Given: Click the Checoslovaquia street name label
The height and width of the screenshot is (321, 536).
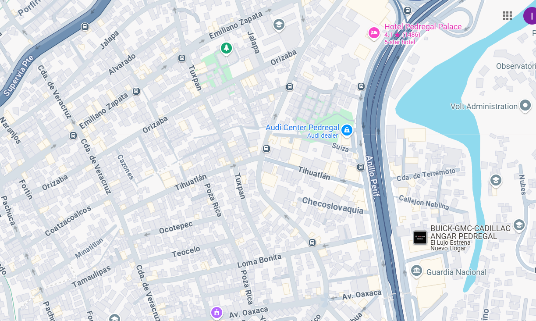Looking at the screenshot, I should click(x=333, y=206).
